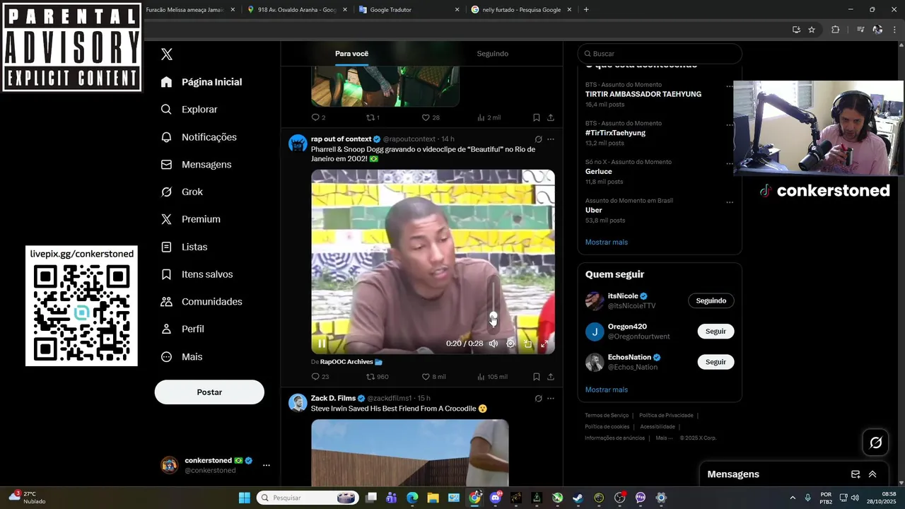
Task: Like the top post with 28 likes
Action: (431, 117)
